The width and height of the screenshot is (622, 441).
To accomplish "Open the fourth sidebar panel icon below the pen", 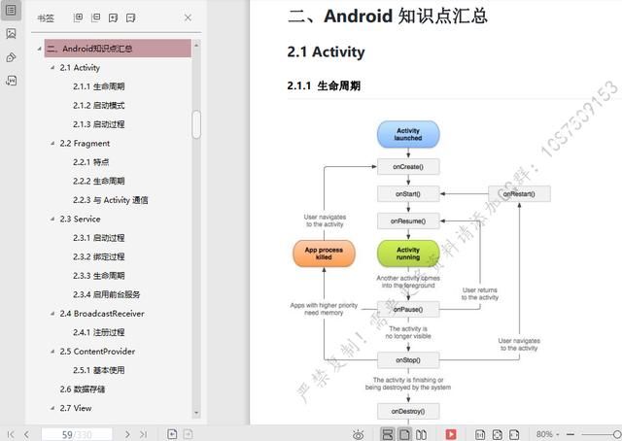I will [x=11, y=81].
